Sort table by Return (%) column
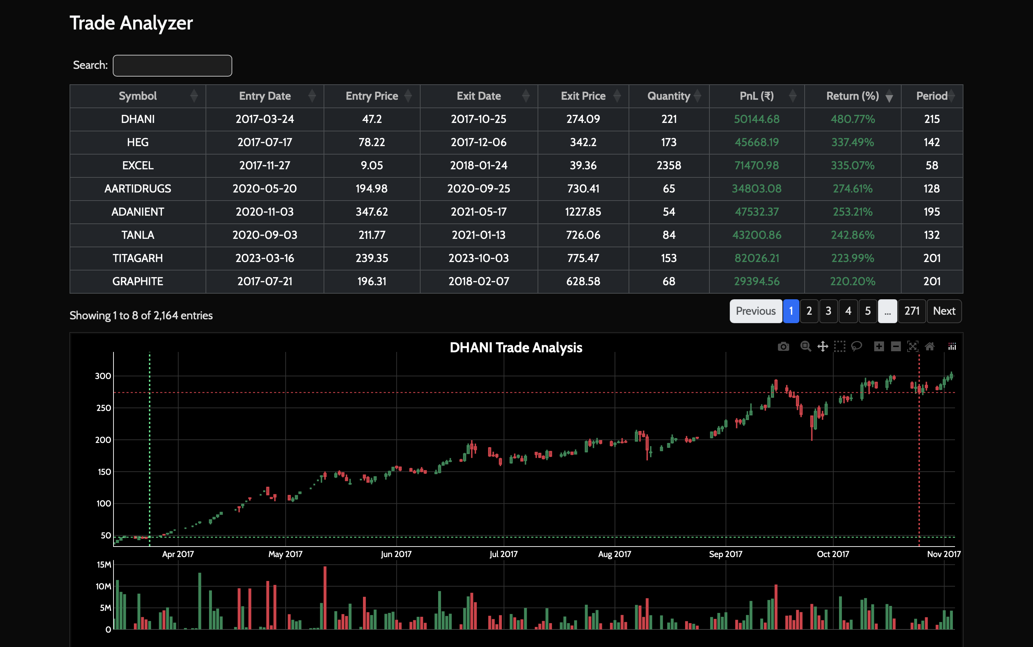 point(852,96)
